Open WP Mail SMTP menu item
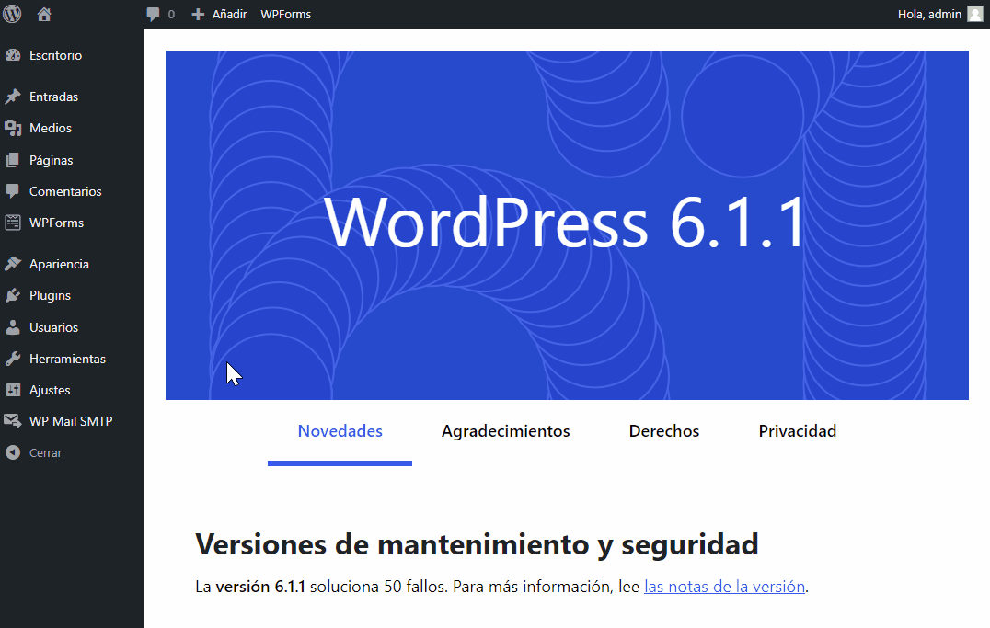Viewport: 990px width, 628px height. tap(72, 421)
